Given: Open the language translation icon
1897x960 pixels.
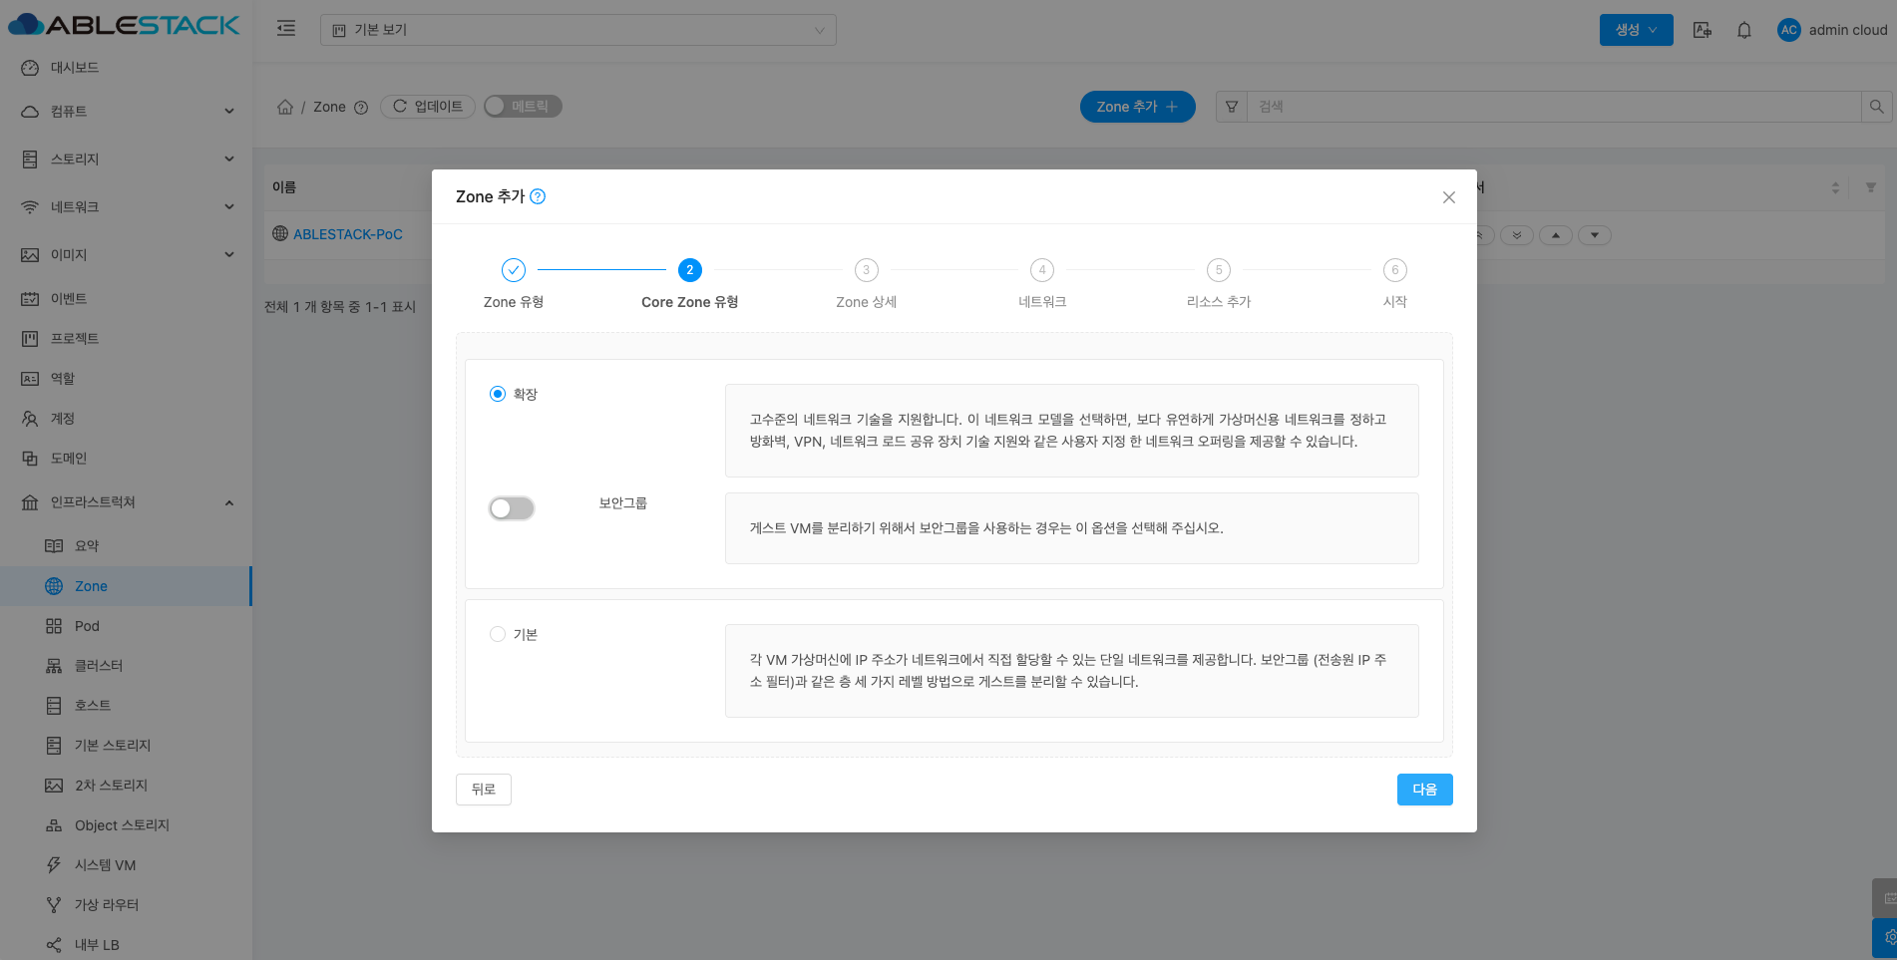Looking at the screenshot, I should (1703, 30).
